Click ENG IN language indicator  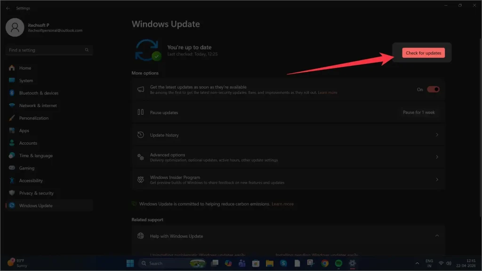pyautogui.click(x=429, y=263)
